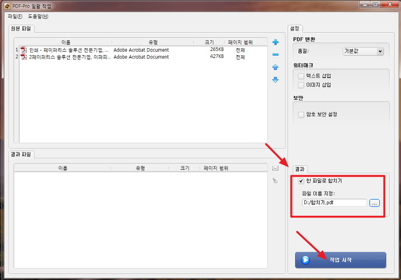This screenshot has width=401, height=280.
Task: Select the 결과 tab
Action: tap(300, 169)
